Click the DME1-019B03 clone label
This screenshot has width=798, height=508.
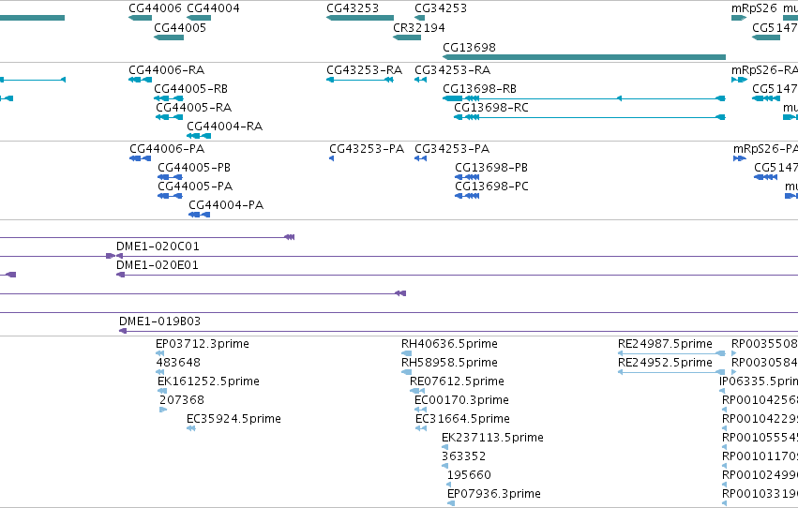[x=159, y=321]
